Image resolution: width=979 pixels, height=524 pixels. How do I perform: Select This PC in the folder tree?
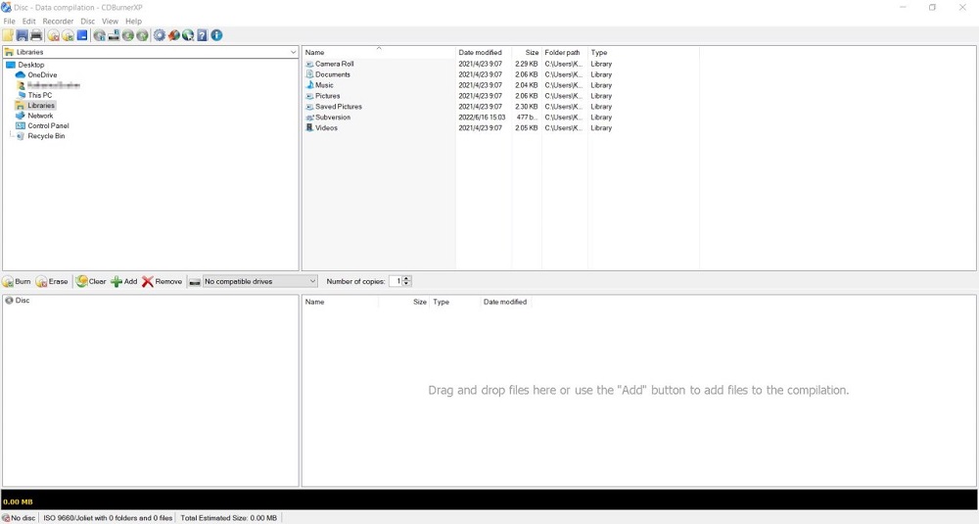point(34,96)
